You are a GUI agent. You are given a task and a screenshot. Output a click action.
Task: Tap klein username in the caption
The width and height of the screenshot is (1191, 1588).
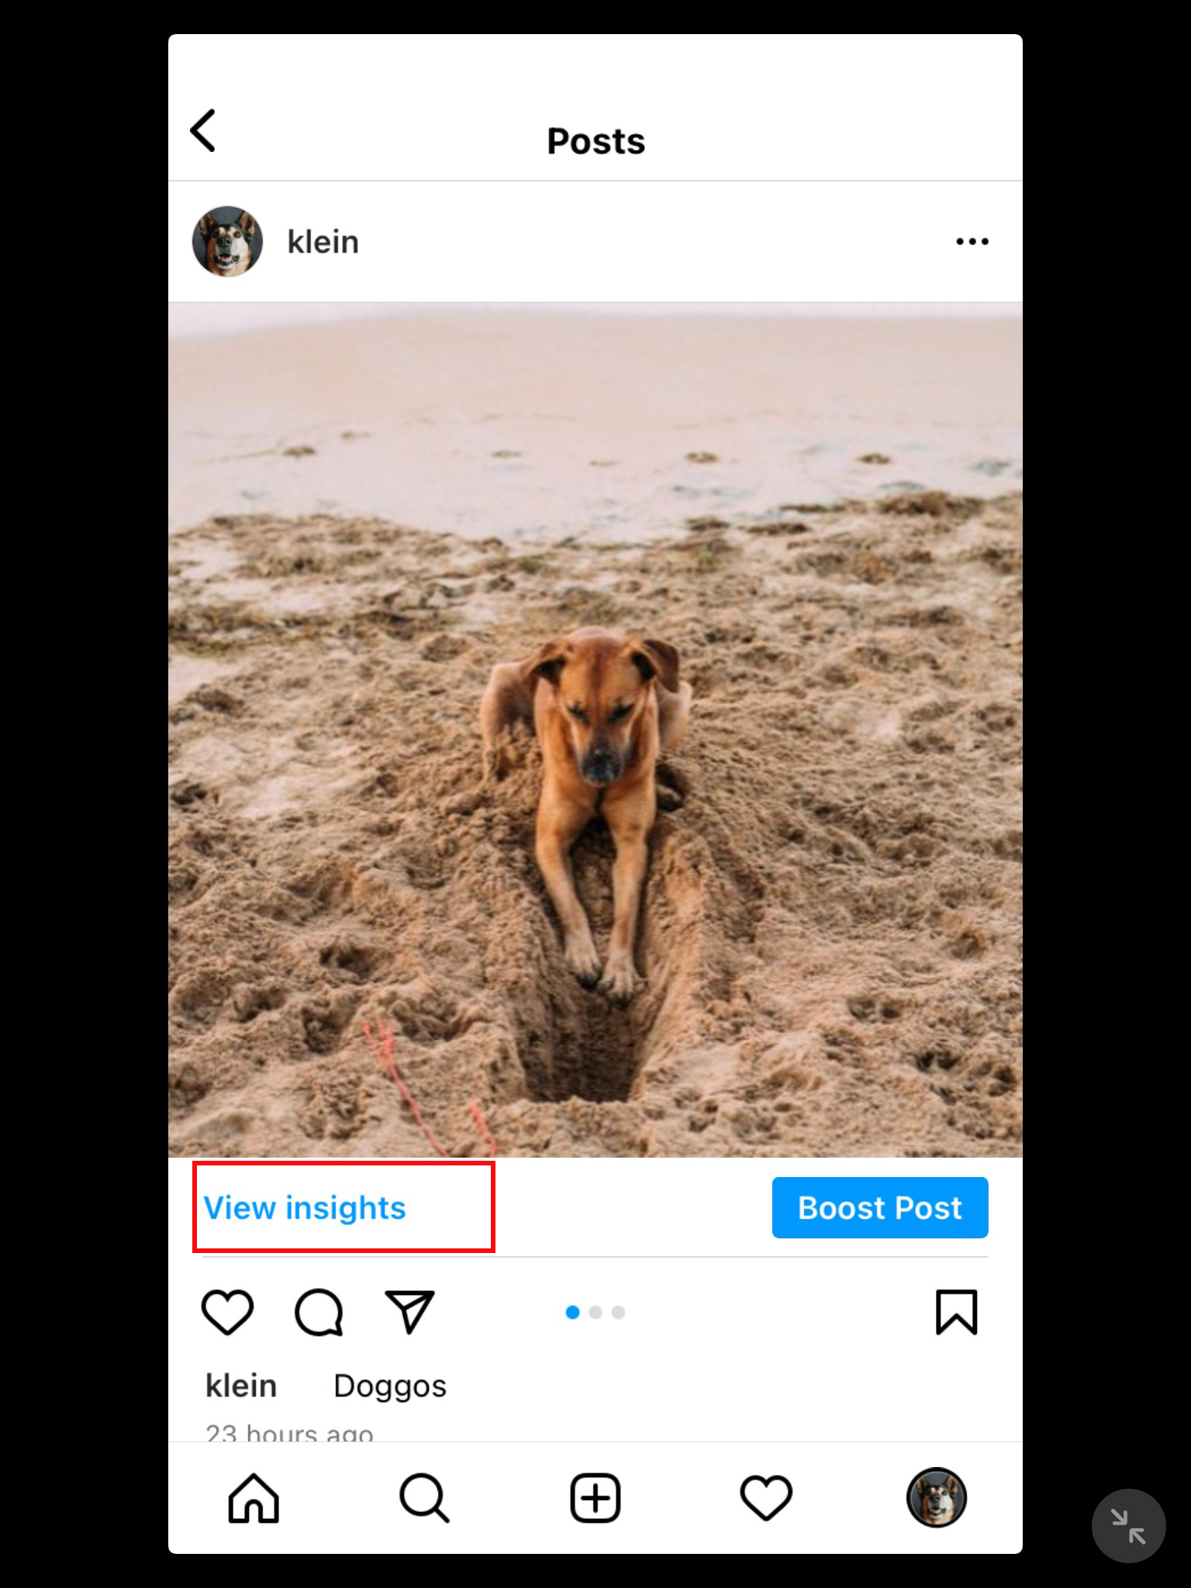pos(241,1386)
